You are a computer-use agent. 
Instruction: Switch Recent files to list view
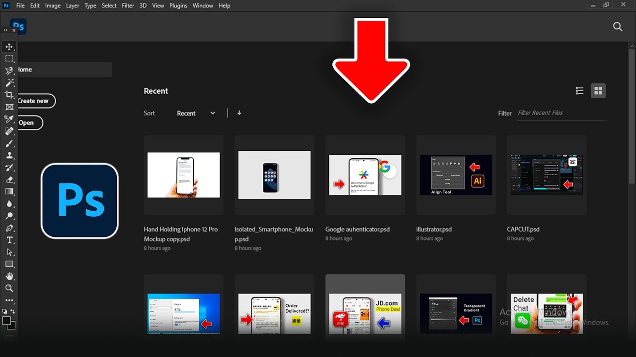click(579, 91)
